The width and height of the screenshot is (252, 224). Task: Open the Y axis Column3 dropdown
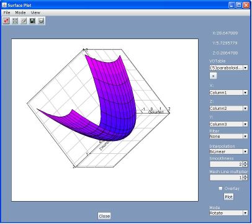(228, 124)
